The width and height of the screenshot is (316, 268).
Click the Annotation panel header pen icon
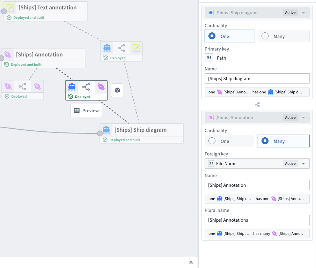tap(211, 117)
